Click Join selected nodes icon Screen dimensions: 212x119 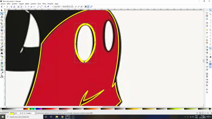tap(11, 7)
